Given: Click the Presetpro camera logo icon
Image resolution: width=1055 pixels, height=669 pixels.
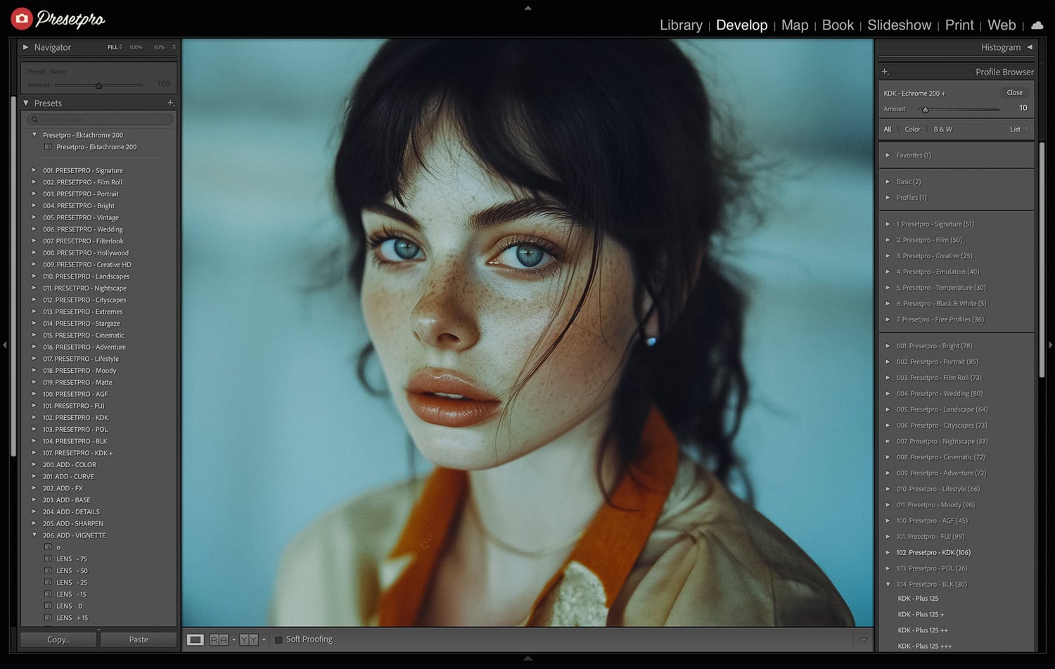Looking at the screenshot, I should 22,19.
